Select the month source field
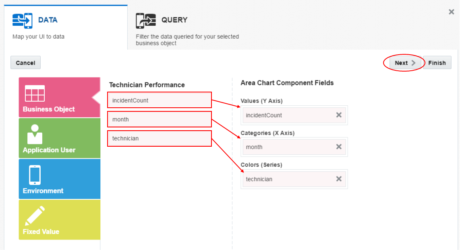 [160, 119]
